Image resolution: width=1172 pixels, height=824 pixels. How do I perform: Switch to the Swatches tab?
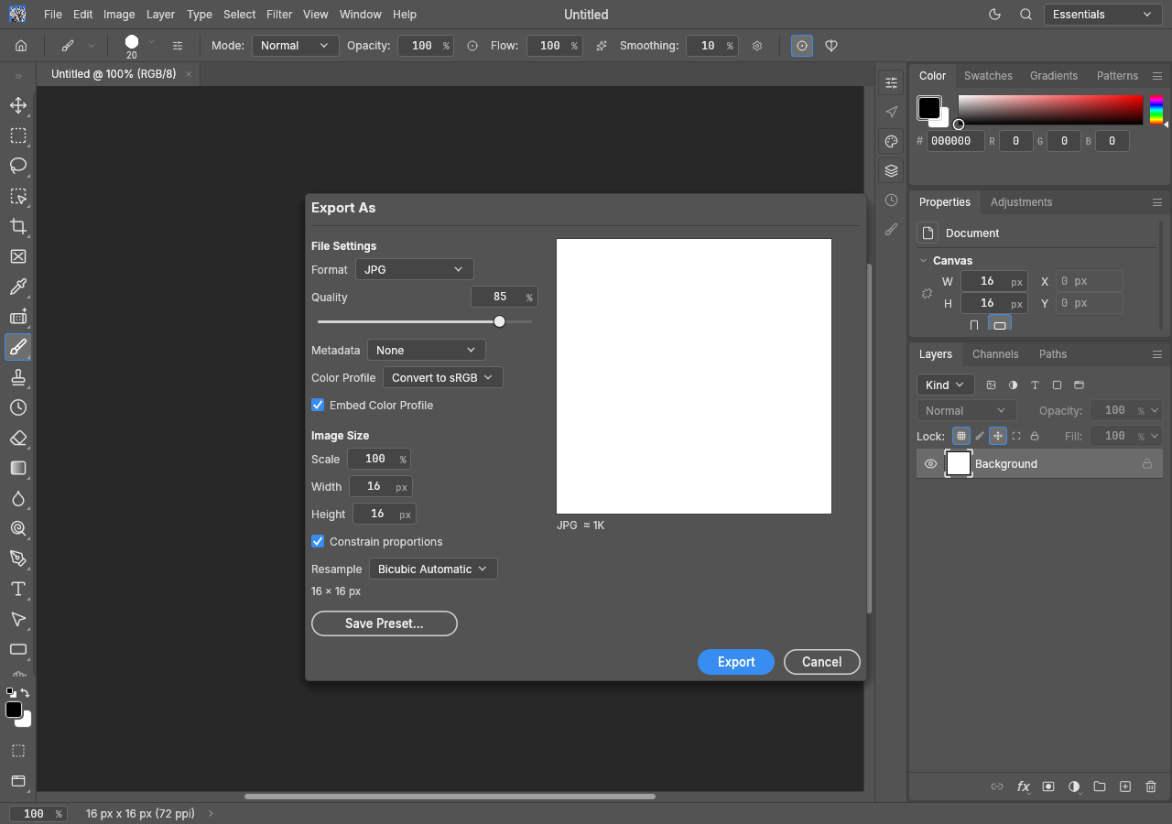coord(988,76)
